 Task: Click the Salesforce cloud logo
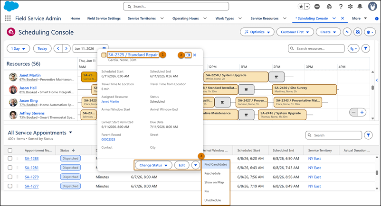point(11,6)
